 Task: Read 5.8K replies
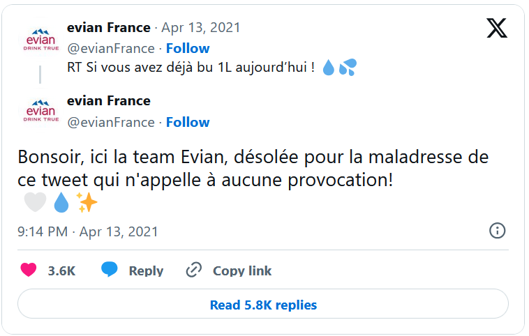tap(263, 304)
